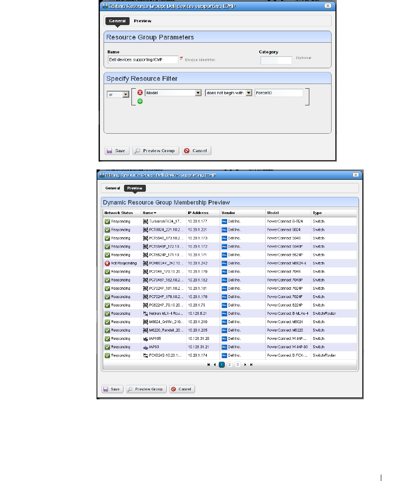Sort table by Name column header
Screen dimensions: 418x481
[163, 213]
